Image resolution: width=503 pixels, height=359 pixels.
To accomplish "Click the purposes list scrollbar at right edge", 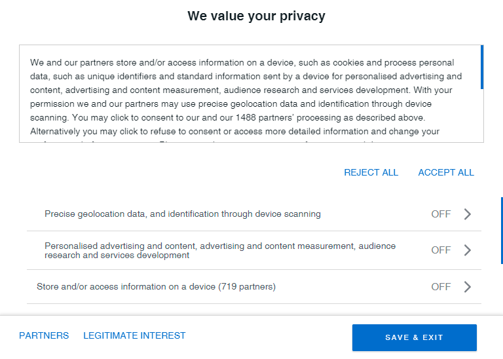I will tap(502, 231).
